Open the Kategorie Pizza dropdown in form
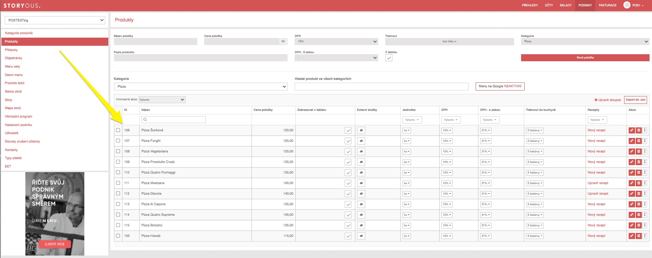652x258 pixels. (x=585, y=42)
